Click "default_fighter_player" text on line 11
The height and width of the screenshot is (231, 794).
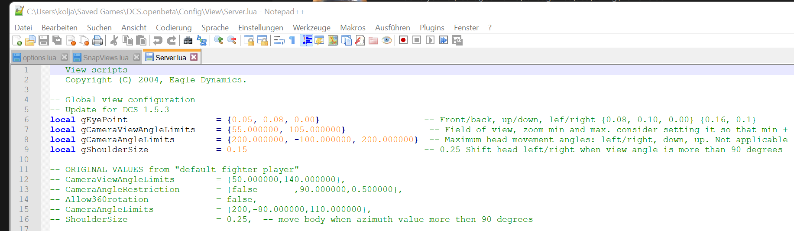coord(237,169)
